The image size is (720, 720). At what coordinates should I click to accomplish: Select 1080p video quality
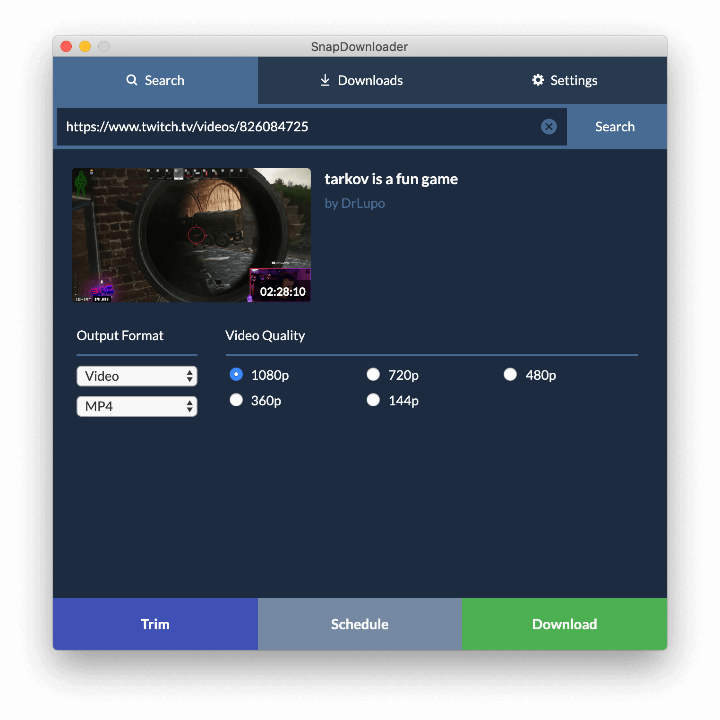click(x=236, y=375)
